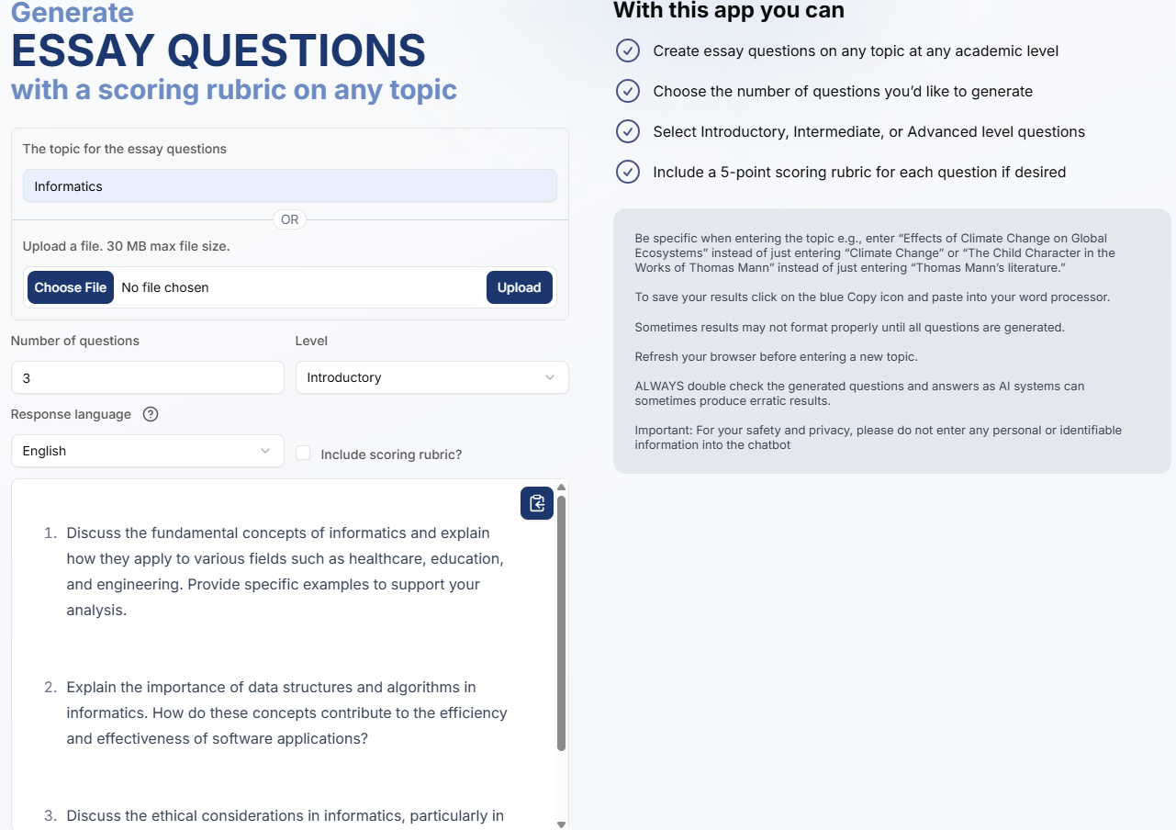Click the blue copy results icon

coord(537,503)
